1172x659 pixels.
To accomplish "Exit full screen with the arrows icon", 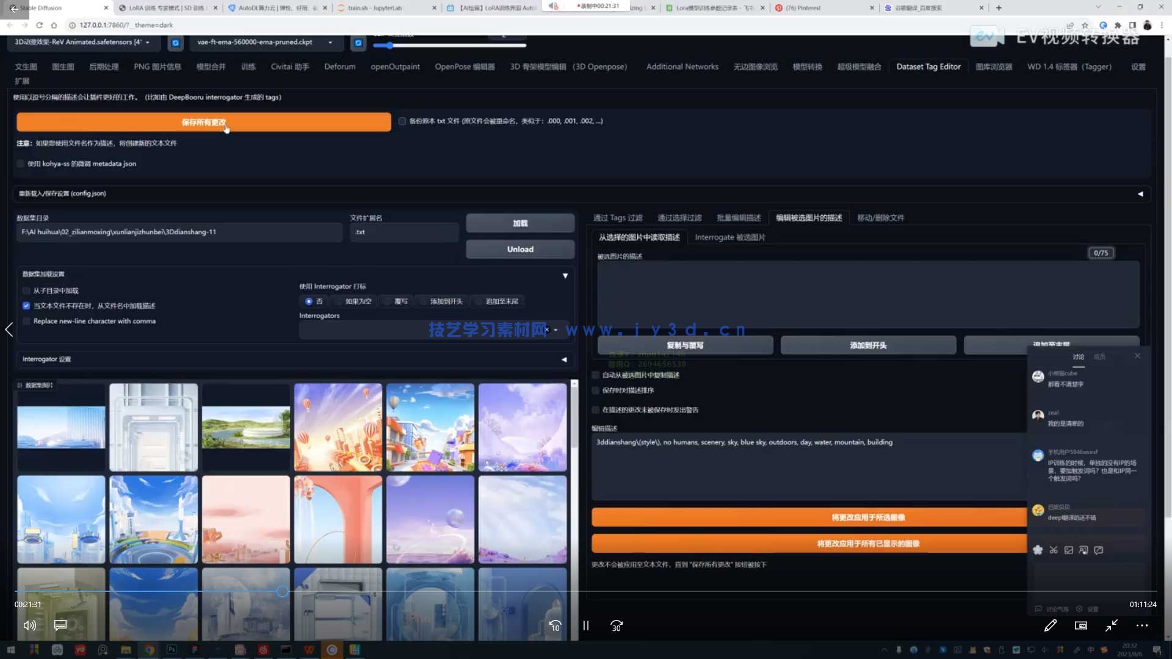I will tap(1112, 625).
